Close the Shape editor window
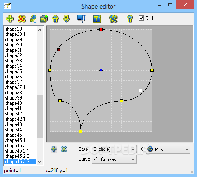 pos(185,5)
